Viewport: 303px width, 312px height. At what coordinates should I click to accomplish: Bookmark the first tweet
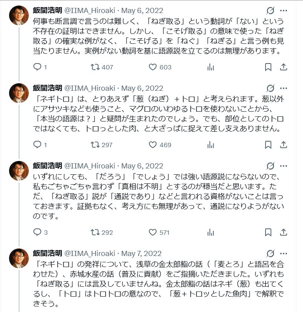(x=268, y=67)
